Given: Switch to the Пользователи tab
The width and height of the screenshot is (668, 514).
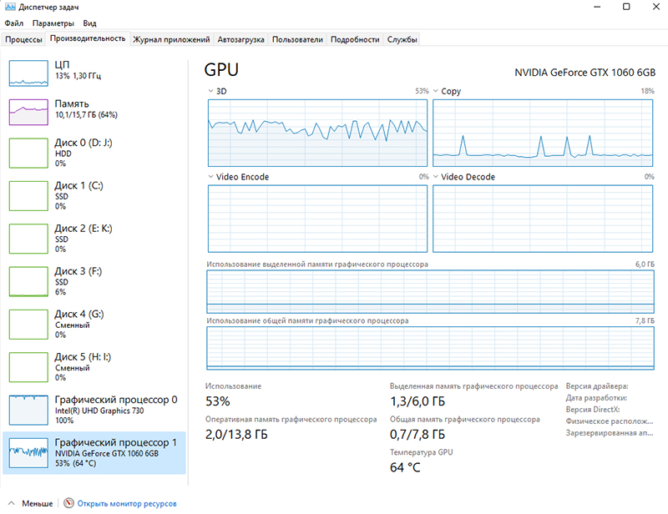Looking at the screenshot, I should click(297, 39).
